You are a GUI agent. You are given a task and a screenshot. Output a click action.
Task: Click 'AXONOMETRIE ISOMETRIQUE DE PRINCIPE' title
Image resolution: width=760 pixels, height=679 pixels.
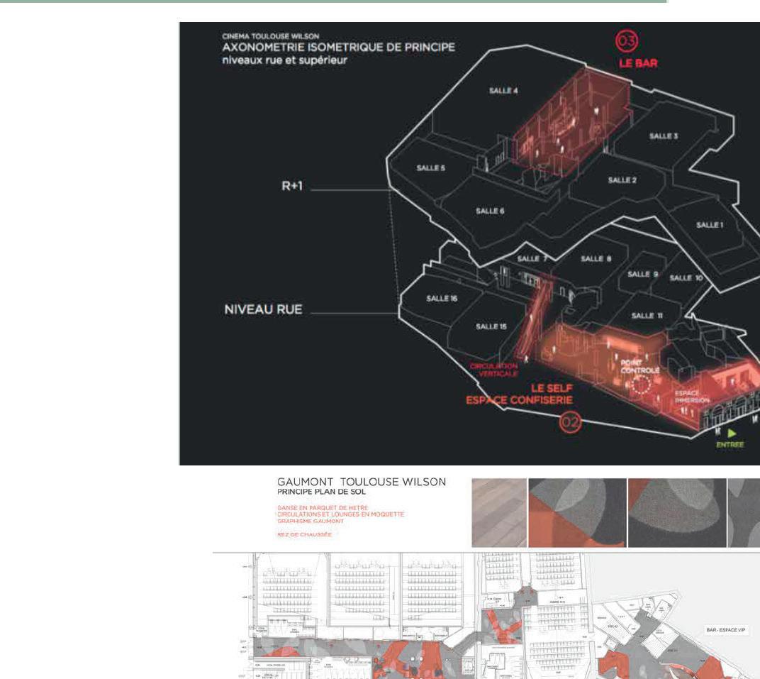point(338,48)
